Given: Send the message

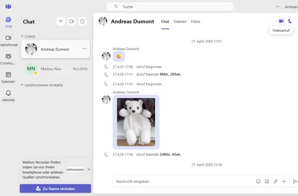Looking at the screenshot, I should point(295,182).
